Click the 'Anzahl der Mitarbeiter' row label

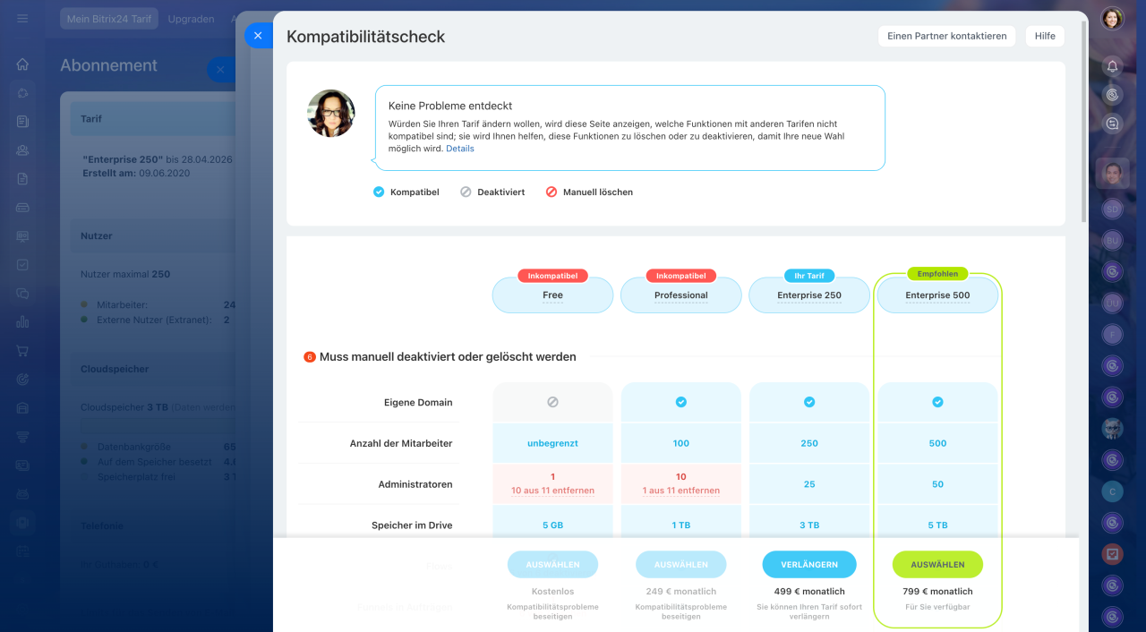401,444
